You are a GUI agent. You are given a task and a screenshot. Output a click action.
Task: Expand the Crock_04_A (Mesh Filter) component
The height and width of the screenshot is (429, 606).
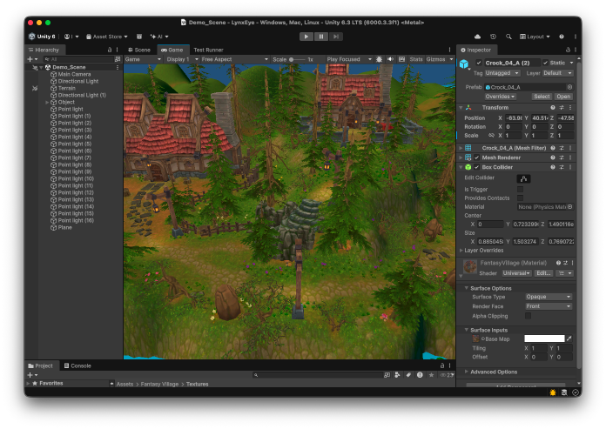point(461,148)
